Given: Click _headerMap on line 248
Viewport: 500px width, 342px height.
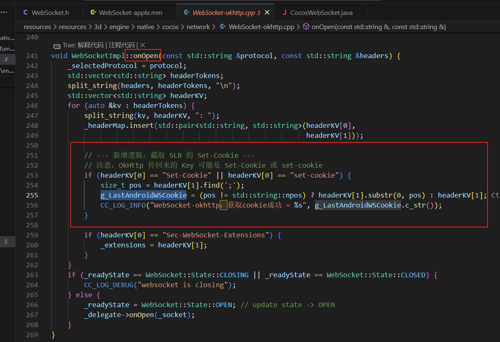Looking at the screenshot, I should coord(105,125).
